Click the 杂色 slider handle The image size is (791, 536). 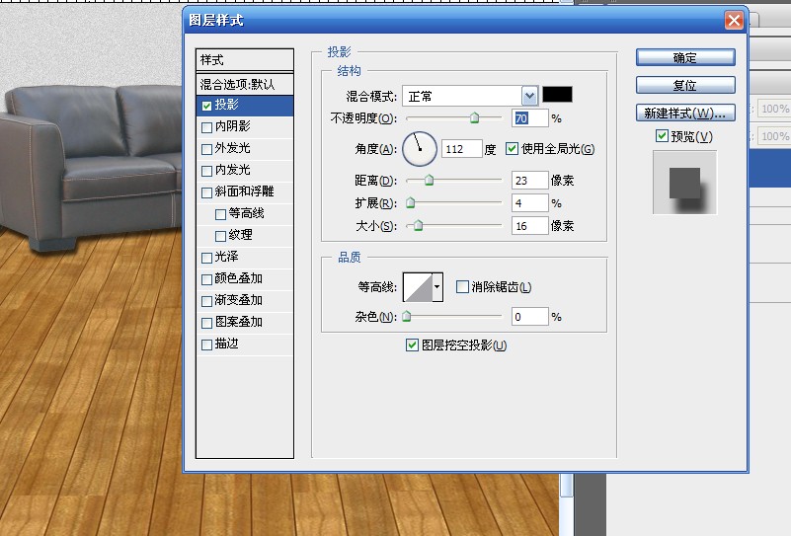[407, 317]
